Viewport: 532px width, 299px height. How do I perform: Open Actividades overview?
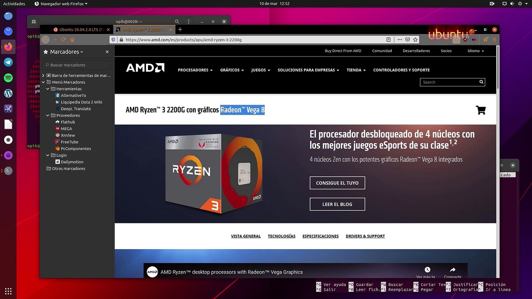point(14,4)
